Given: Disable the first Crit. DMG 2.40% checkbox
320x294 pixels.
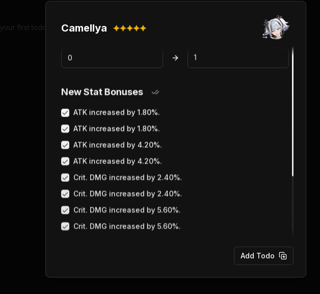Looking at the screenshot, I should tap(65, 178).
